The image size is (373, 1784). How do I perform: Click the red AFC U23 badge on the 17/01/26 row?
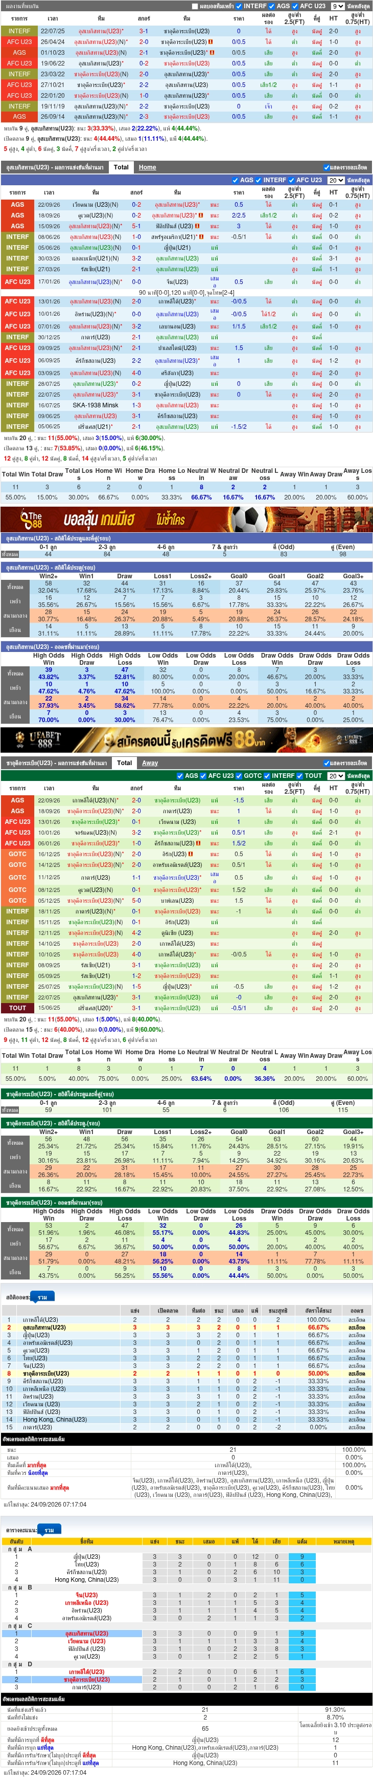click(17, 282)
